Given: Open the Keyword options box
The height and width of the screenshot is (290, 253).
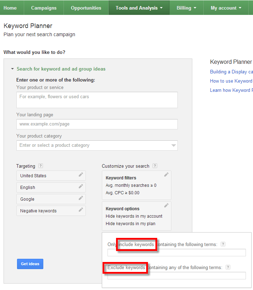Looking at the screenshot, I should (x=137, y=216).
